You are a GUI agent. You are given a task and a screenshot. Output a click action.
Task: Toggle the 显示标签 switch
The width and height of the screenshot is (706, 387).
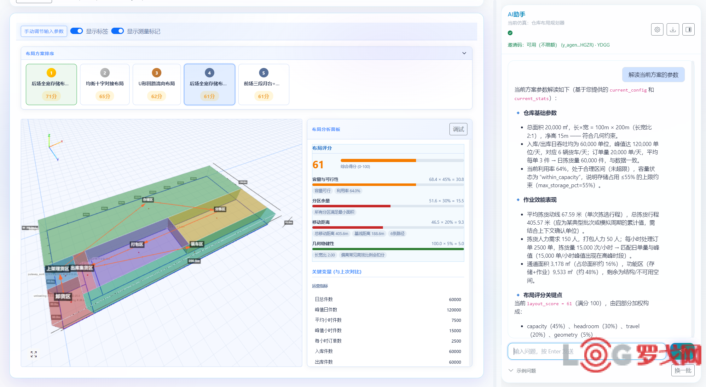tap(77, 31)
